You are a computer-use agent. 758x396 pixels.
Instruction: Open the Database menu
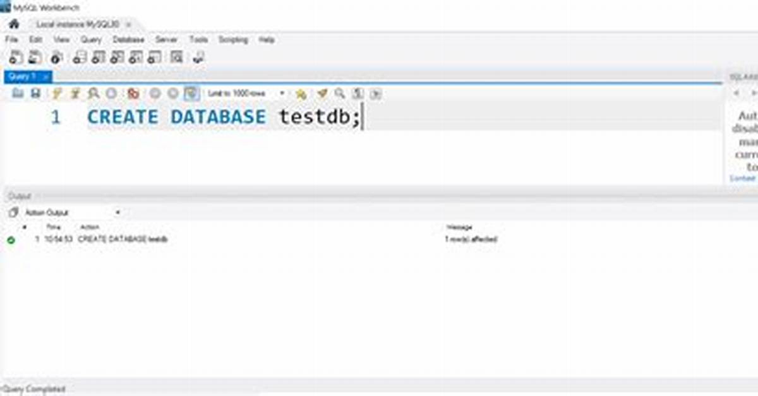(129, 40)
